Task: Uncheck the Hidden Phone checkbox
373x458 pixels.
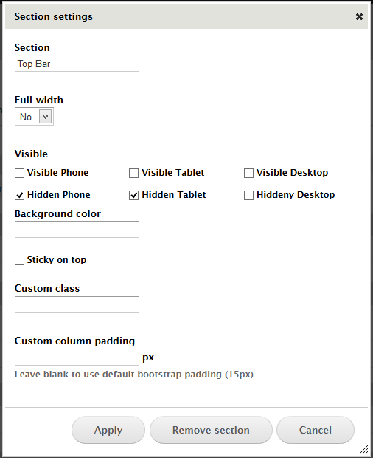Action: click(x=19, y=196)
